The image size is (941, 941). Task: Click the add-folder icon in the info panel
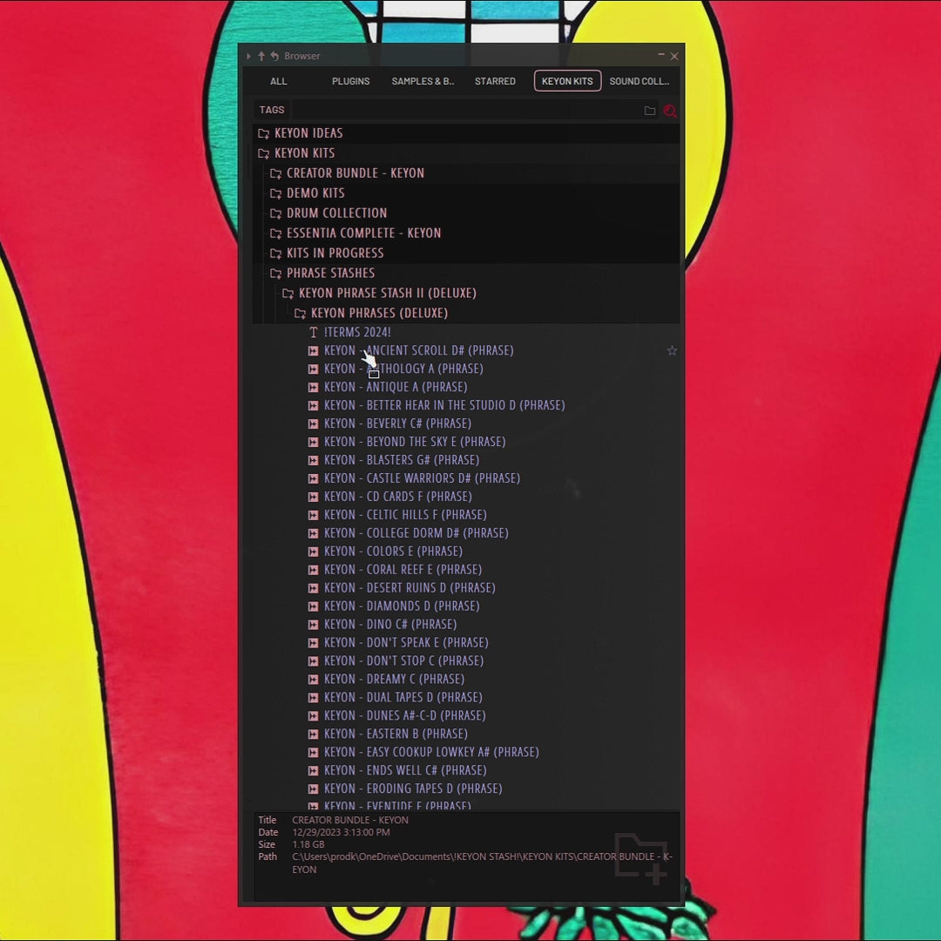(641, 856)
